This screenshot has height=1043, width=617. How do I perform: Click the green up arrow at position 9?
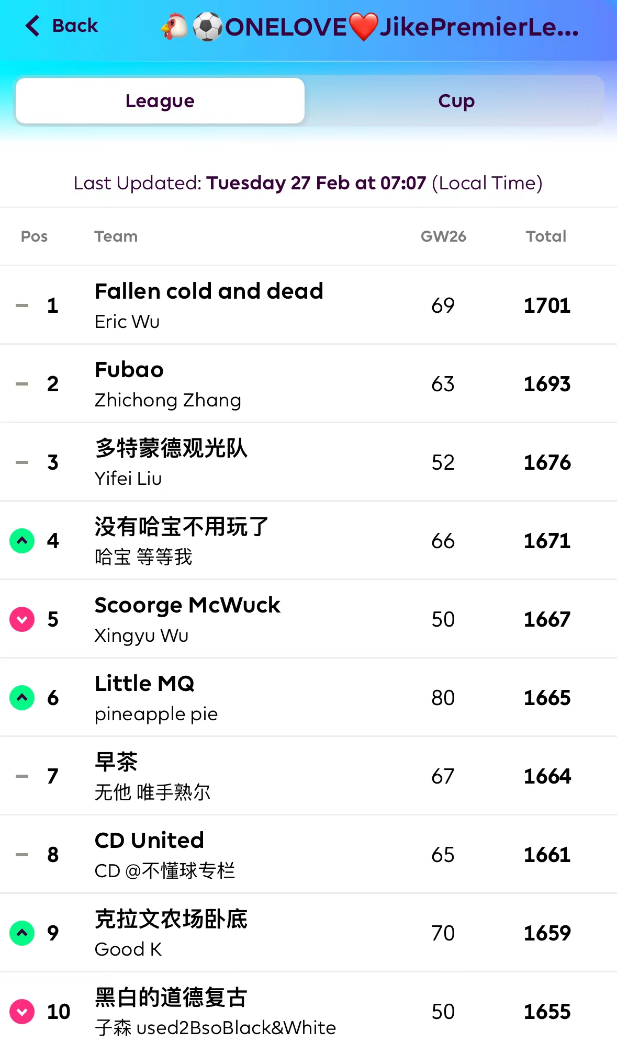[x=22, y=933]
